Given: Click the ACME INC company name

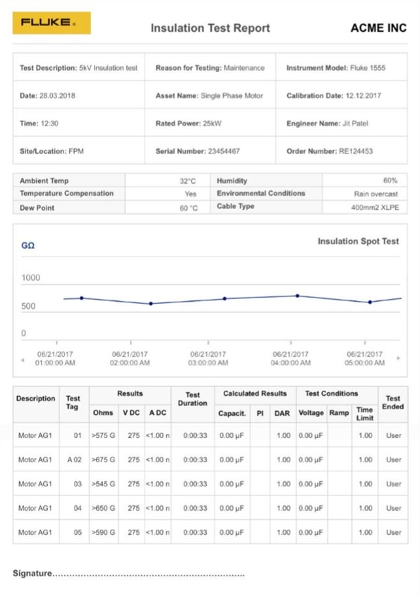Looking at the screenshot, I should (378, 28).
